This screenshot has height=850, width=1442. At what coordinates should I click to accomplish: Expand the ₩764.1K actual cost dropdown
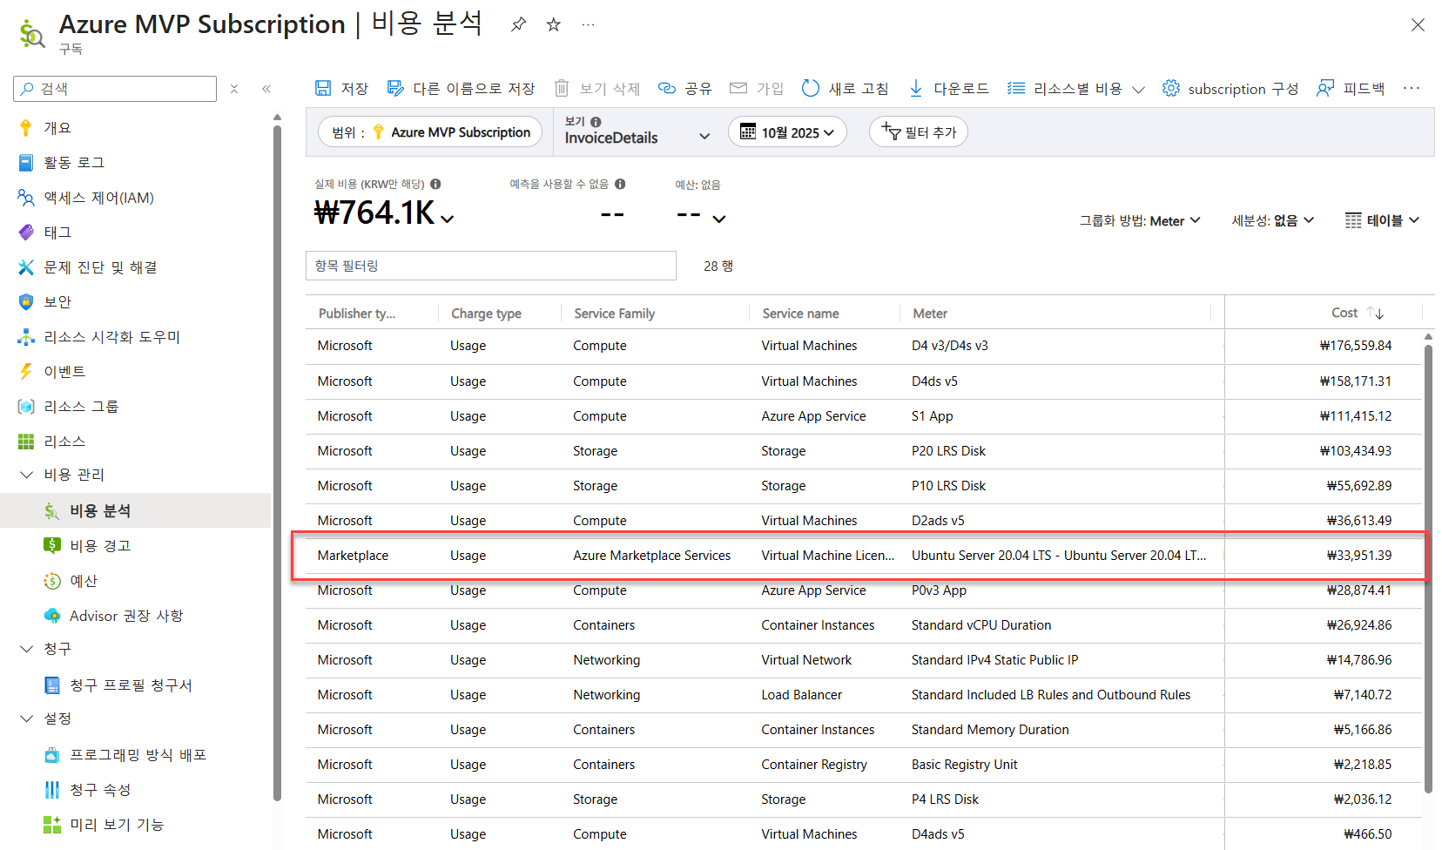448,219
